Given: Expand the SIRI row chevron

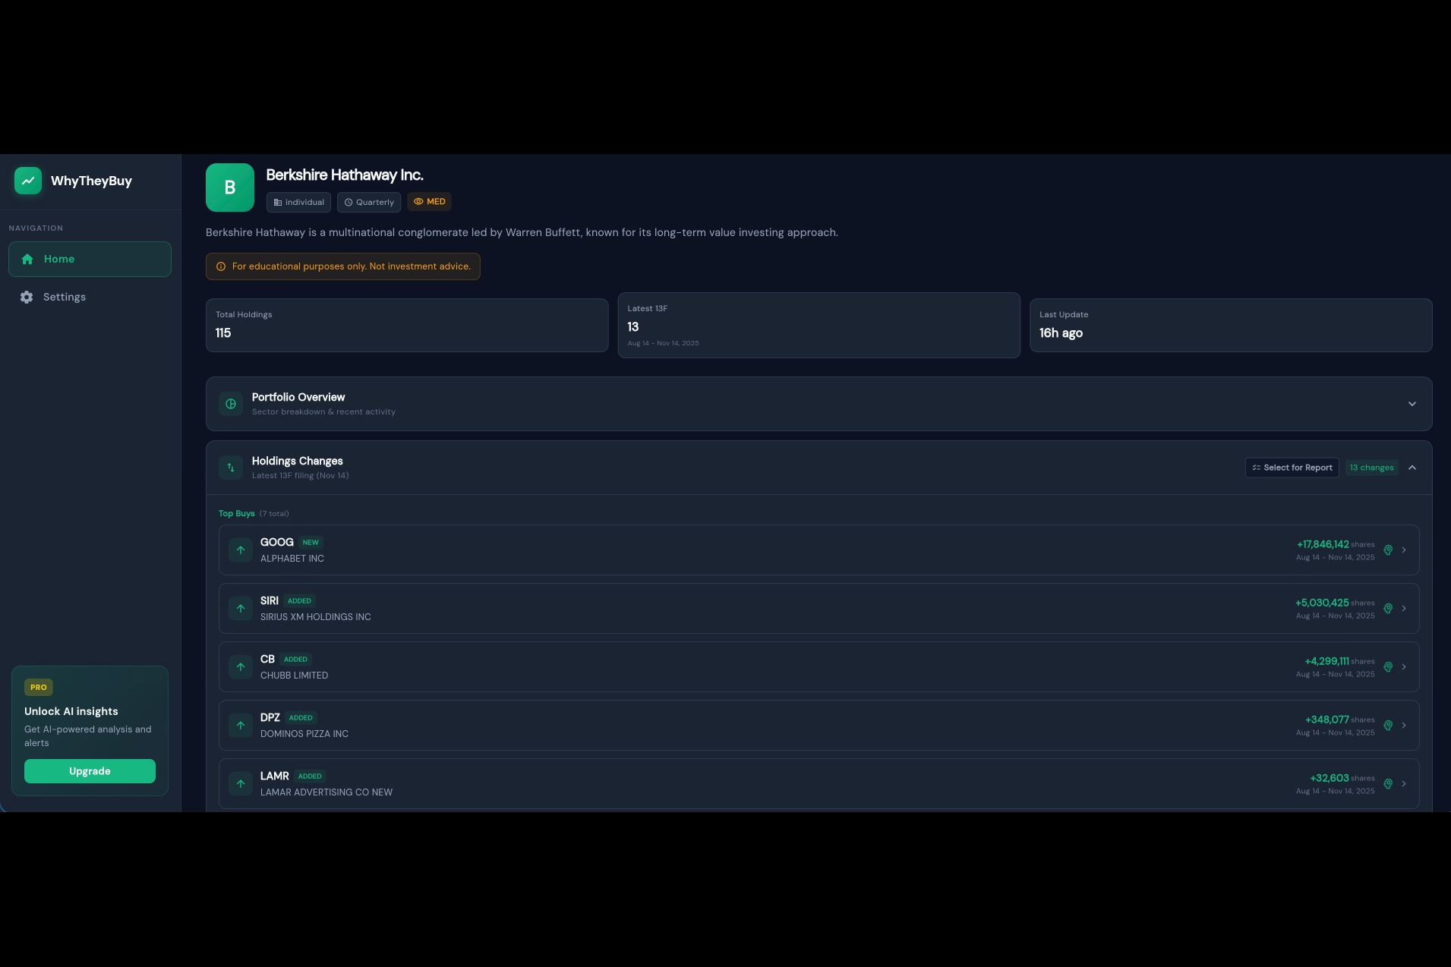Looking at the screenshot, I should click(x=1404, y=609).
